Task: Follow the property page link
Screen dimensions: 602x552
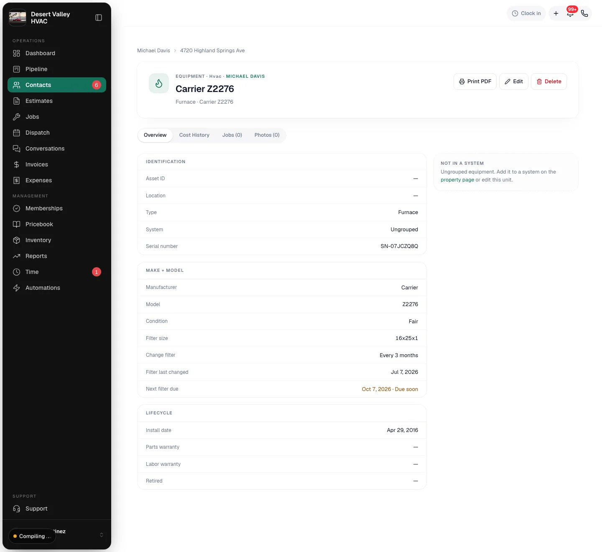Action: [457, 180]
